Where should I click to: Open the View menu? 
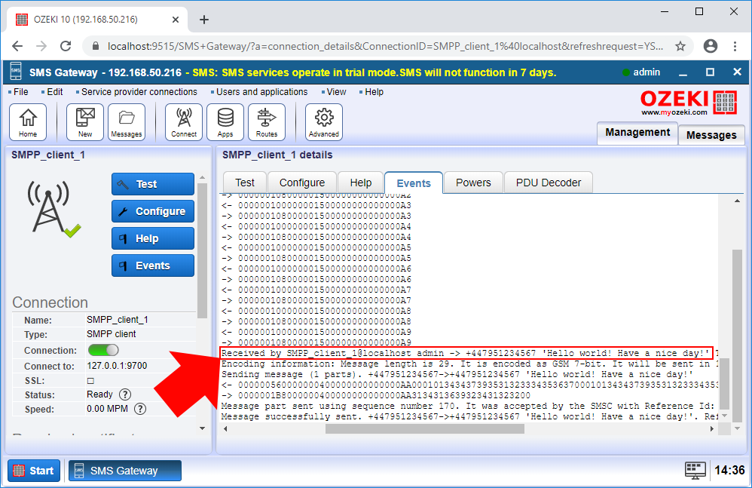(x=336, y=92)
